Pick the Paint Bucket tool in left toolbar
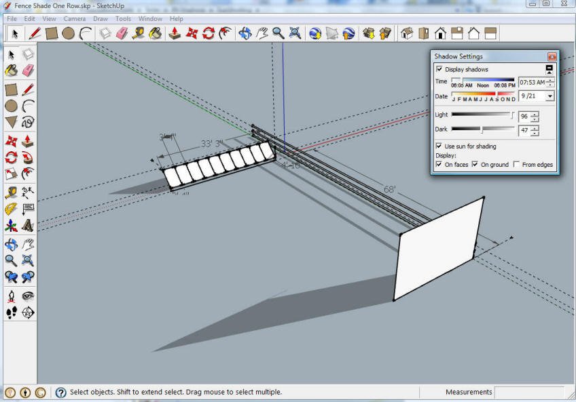Viewport: 576px width, 402px height. 11,70
